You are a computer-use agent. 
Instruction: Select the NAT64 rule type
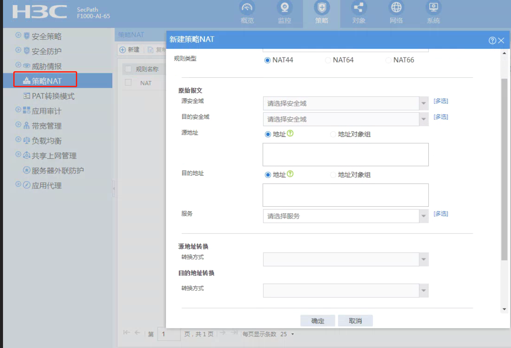pos(328,60)
